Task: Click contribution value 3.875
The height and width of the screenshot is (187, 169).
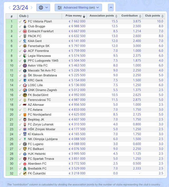Action: (x=137, y=21)
